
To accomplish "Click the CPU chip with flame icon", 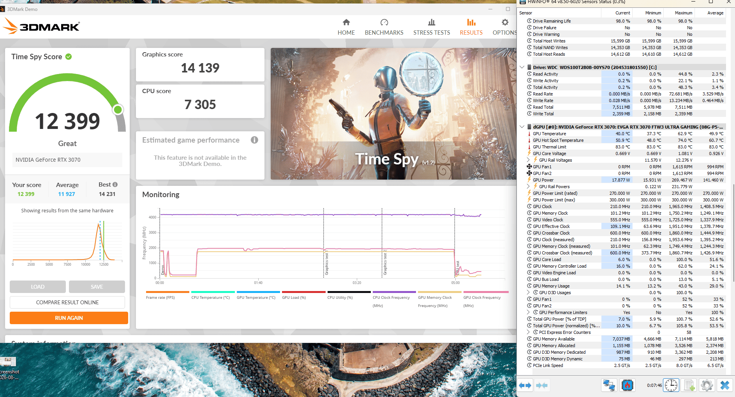I will 627,385.
